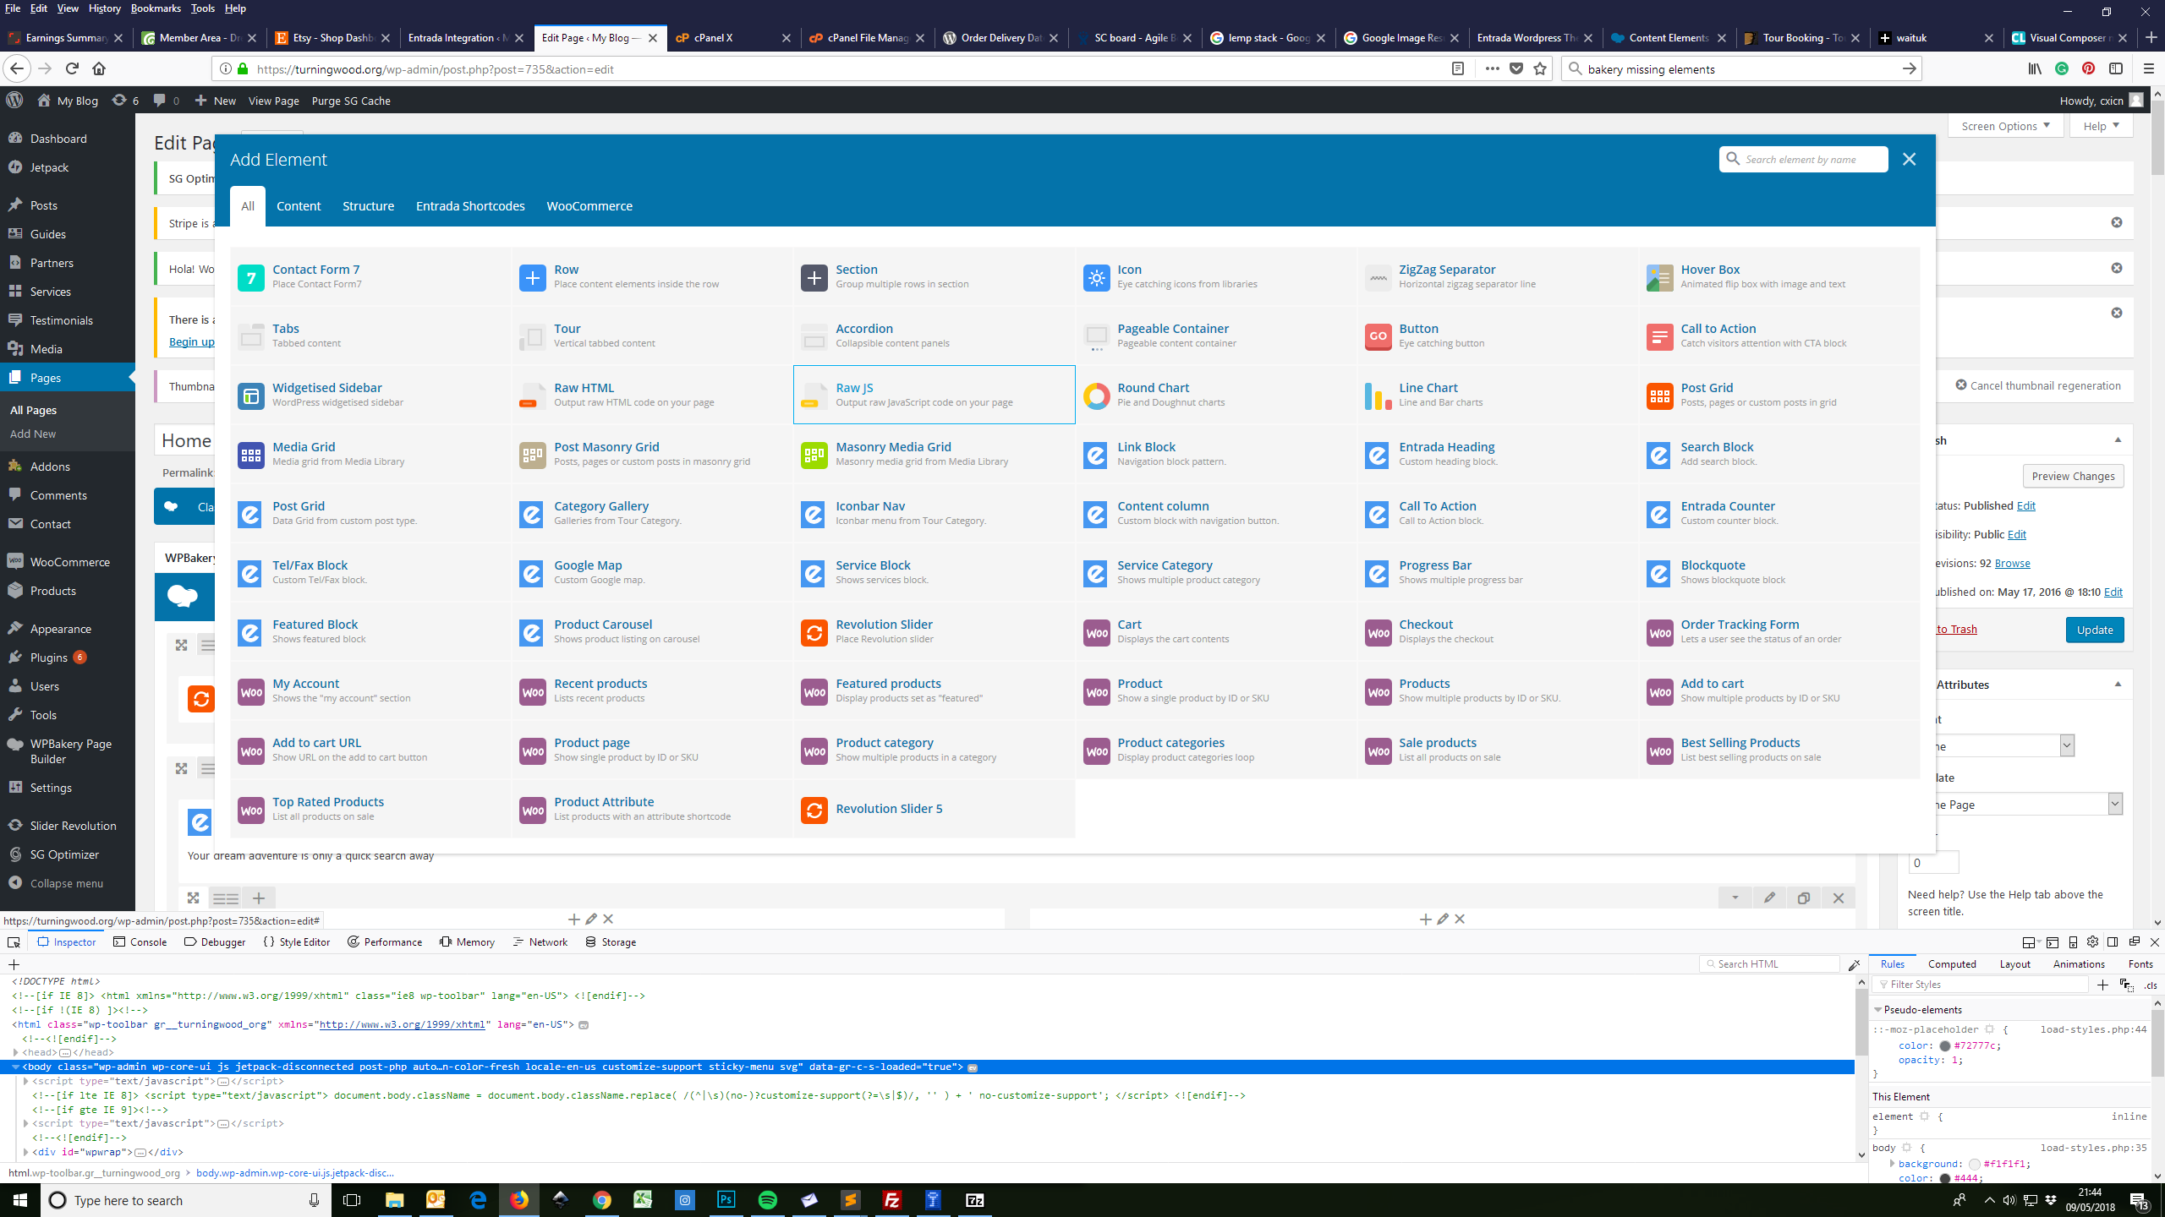Open the Screen Options dropdown
The image size is (2165, 1217).
point(2005,126)
